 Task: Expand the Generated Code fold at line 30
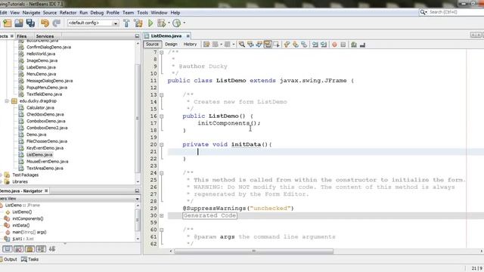click(161, 215)
